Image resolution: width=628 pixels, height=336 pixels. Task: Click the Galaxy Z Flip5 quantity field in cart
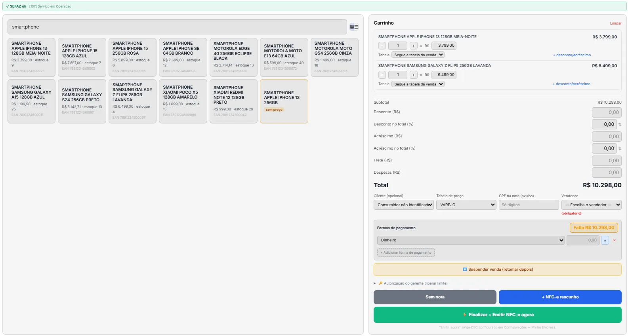click(x=397, y=75)
